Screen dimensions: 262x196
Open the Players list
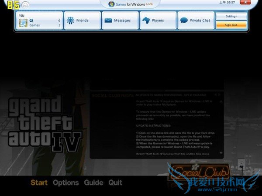coord(158,20)
